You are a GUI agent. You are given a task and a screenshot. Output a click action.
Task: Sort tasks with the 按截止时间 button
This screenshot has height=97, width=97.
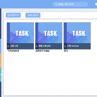pyautogui.click(x=33, y=15)
